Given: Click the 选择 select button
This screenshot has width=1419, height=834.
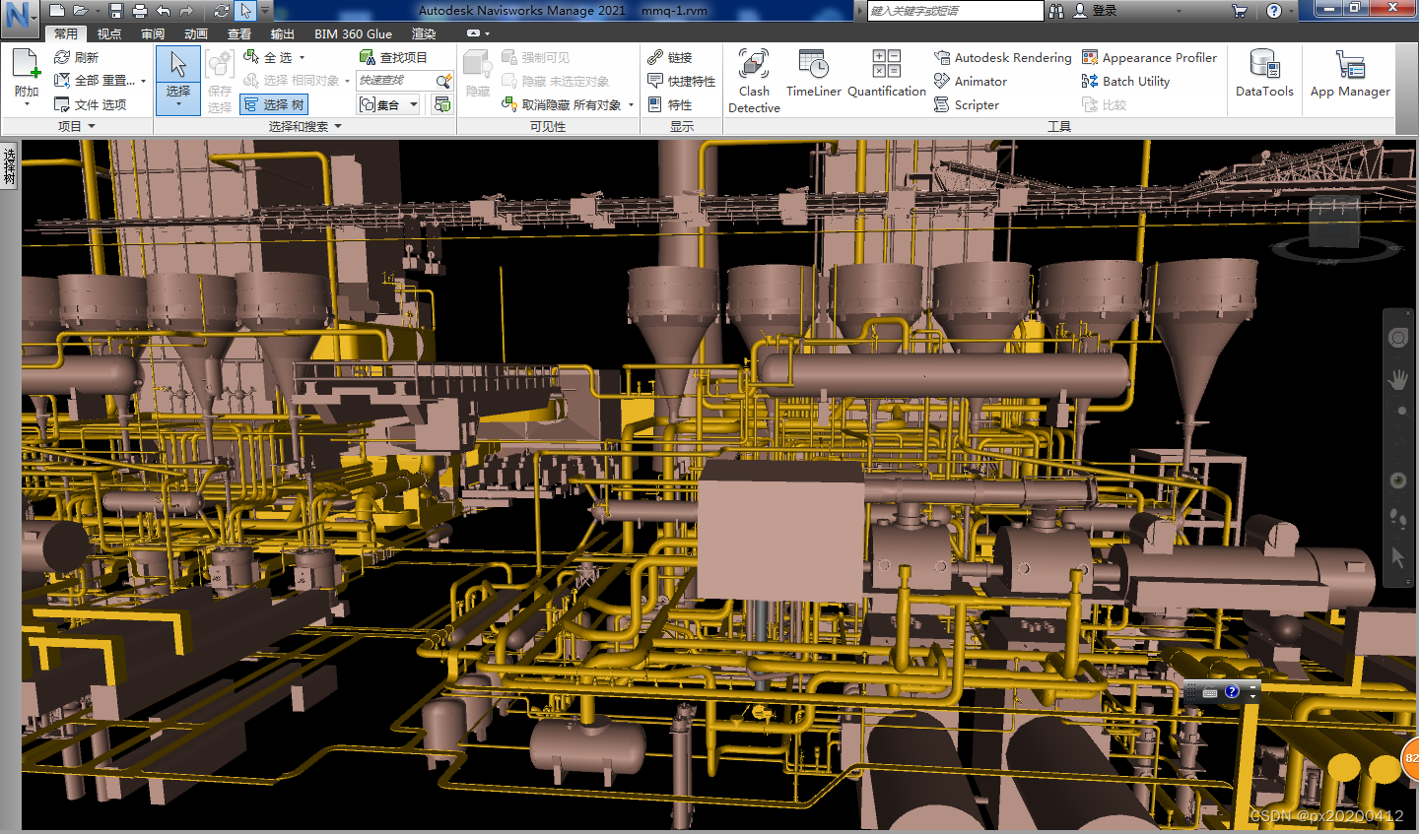Looking at the screenshot, I should pyautogui.click(x=178, y=80).
